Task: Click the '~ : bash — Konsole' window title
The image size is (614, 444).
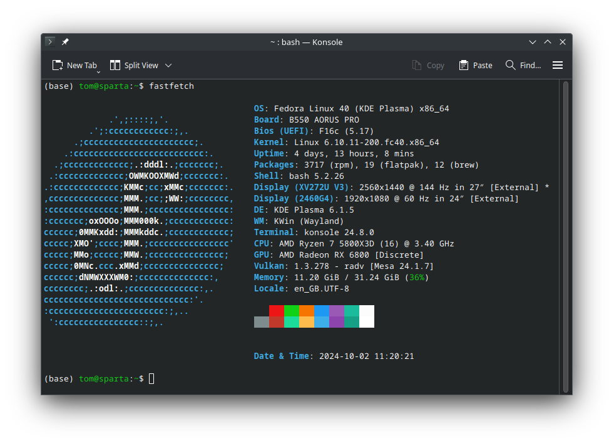Action: point(306,42)
